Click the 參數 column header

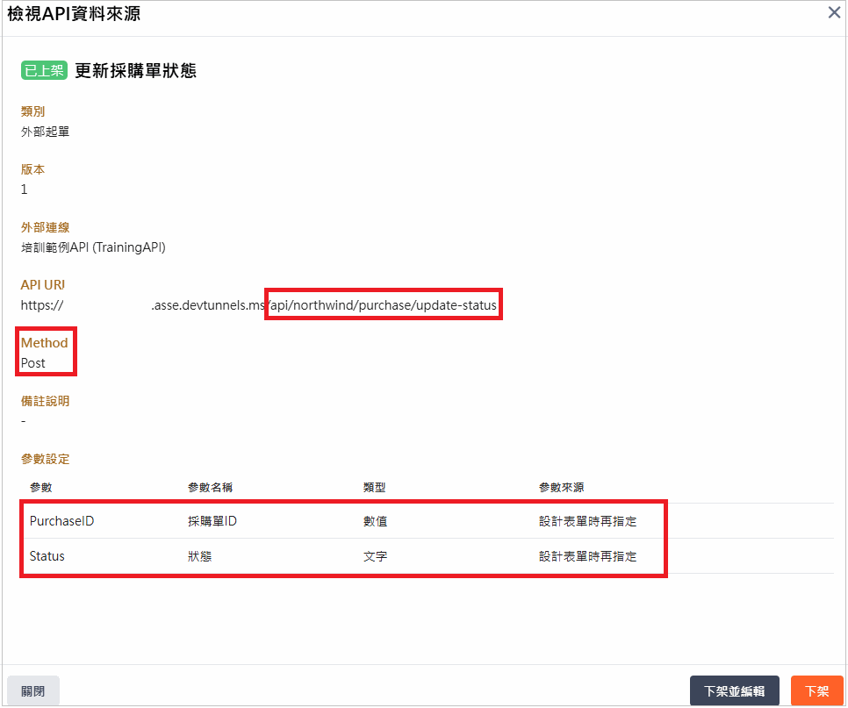pos(41,488)
